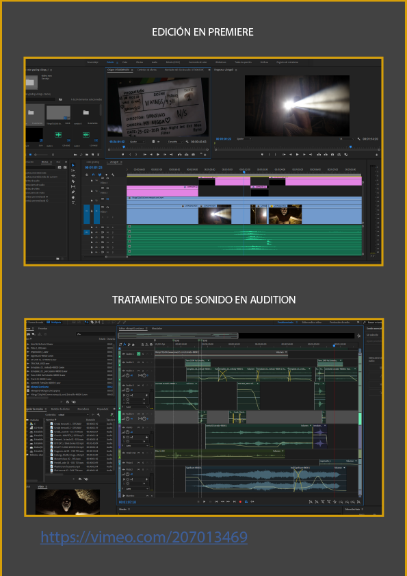Image resolution: width=407 pixels, height=576 pixels.
Task: Click EQ icon in Audition multitrack toolbar
Action: pyautogui.click(x=133, y=345)
